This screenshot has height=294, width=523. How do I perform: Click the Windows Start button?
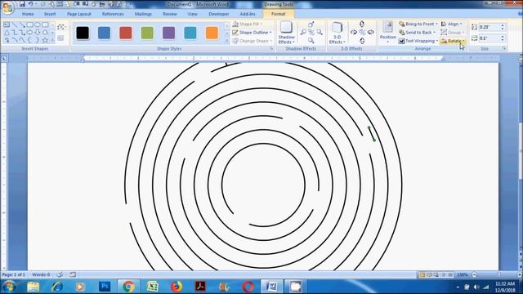point(9,287)
